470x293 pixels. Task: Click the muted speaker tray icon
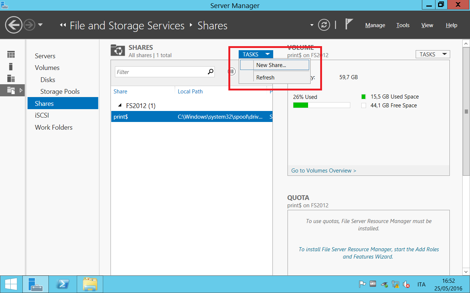click(406, 284)
